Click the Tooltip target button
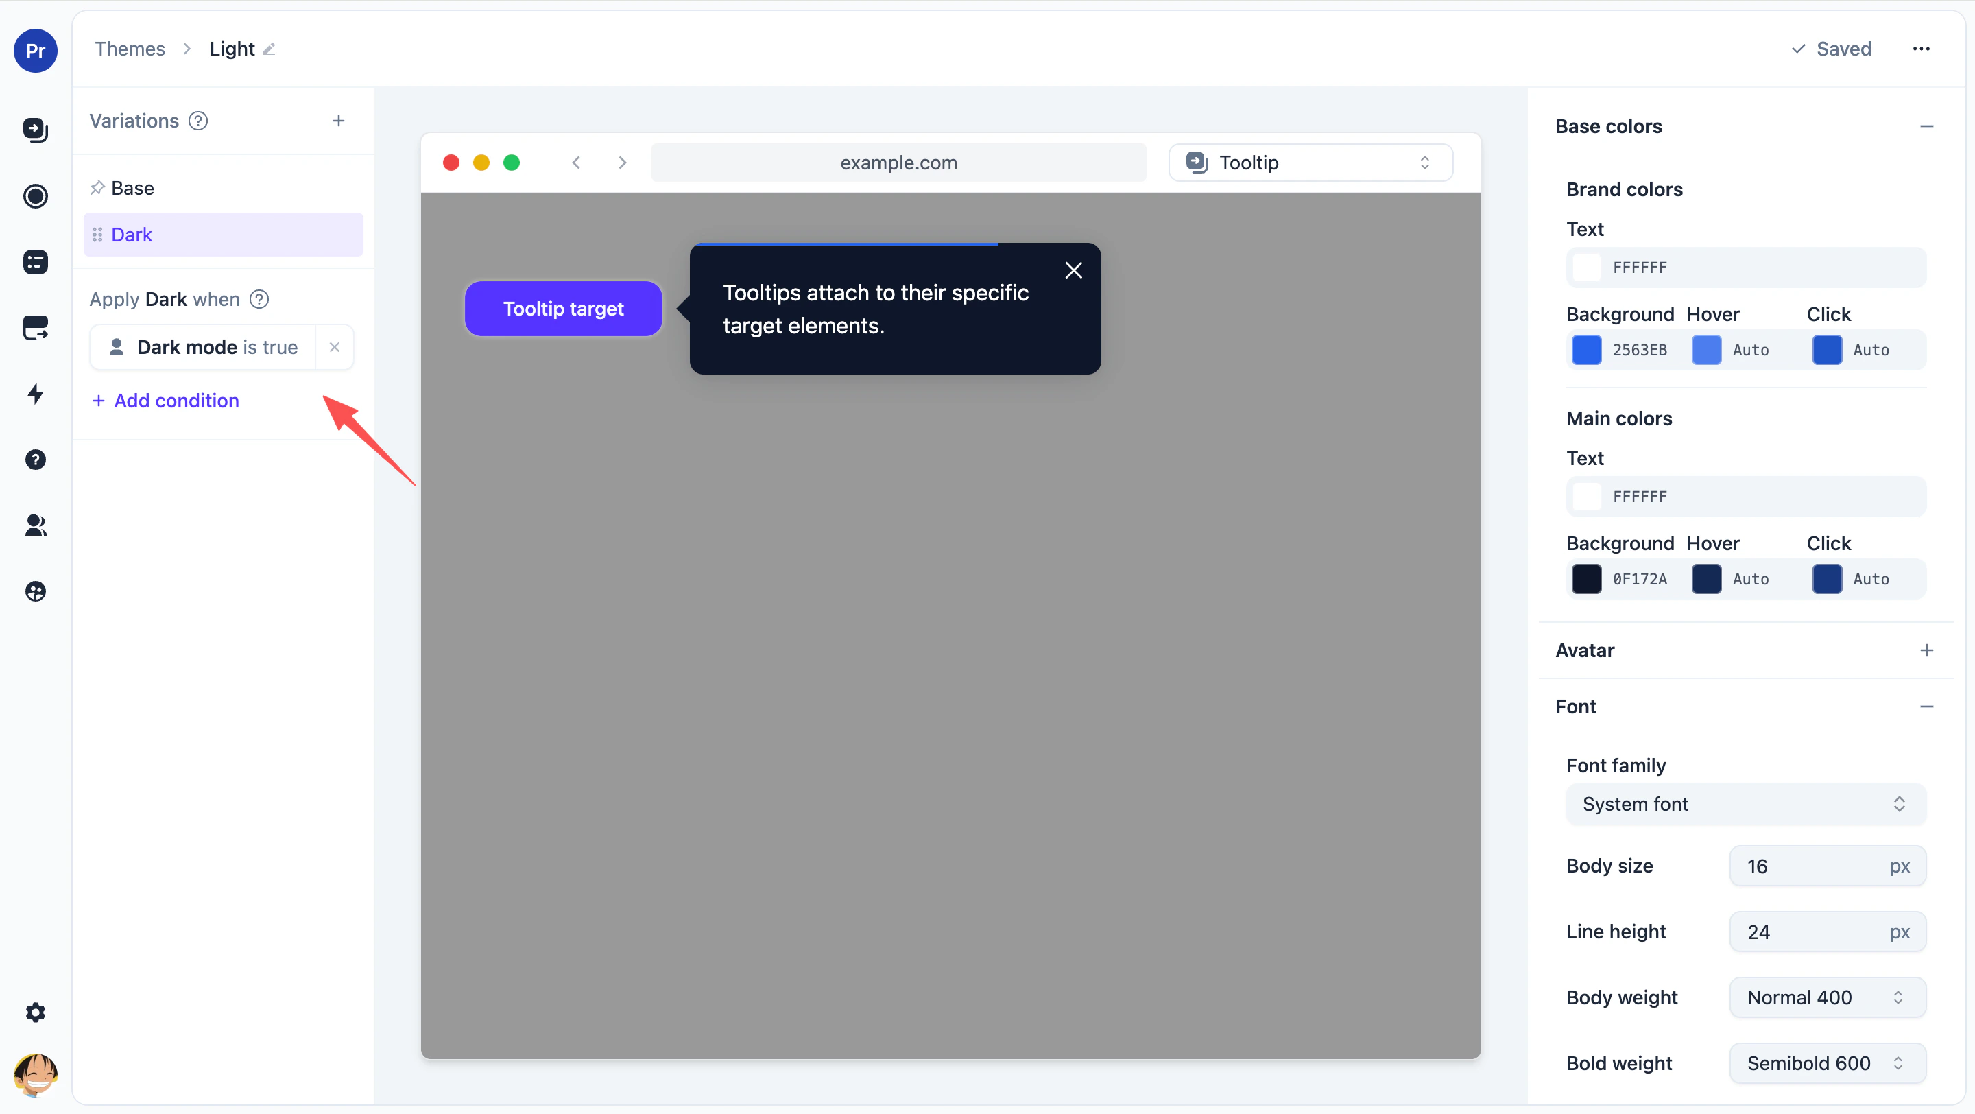 pyautogui.click(x=564, y=308)
